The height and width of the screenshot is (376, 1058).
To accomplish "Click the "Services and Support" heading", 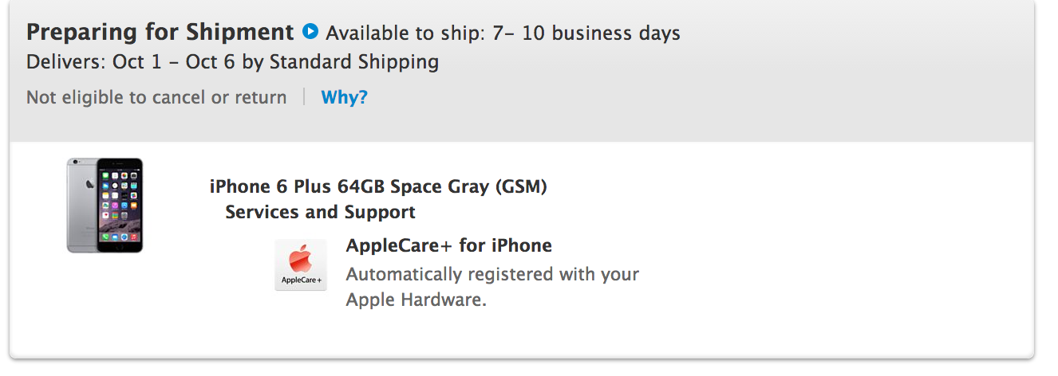I will 320,212.
